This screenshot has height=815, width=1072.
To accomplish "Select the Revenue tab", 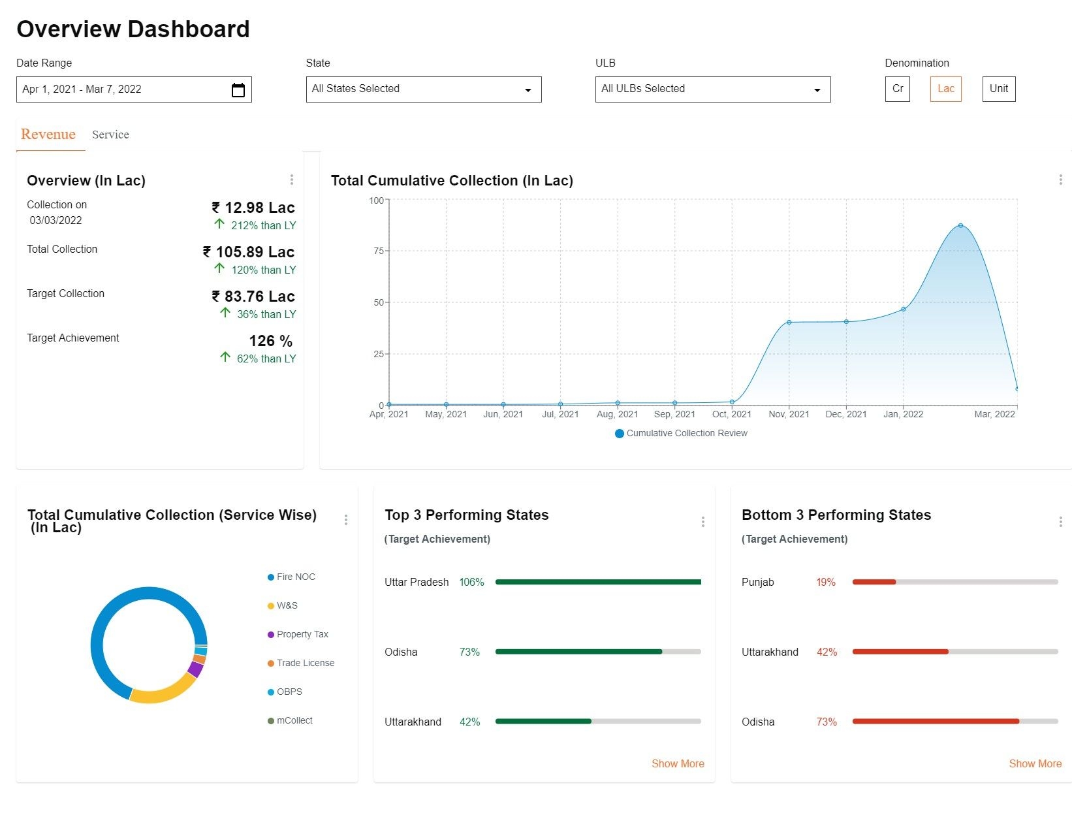I will [x=48, y=135].
